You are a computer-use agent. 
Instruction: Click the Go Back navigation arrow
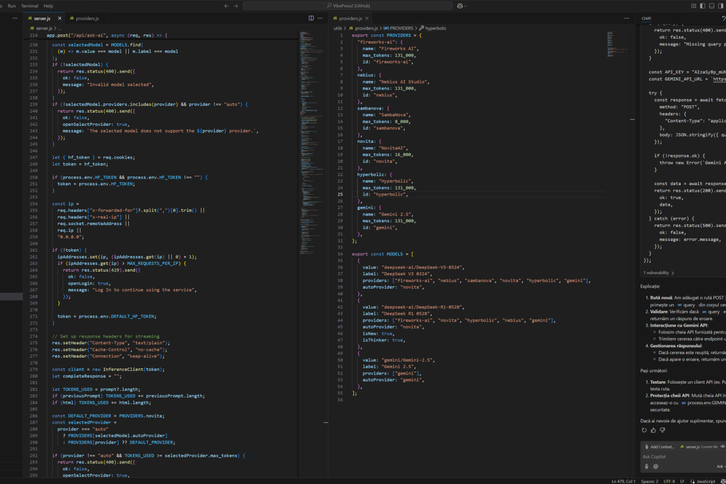pos(226,5)
